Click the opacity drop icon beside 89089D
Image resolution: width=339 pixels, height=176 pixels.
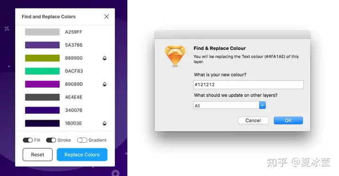coord(105,84)
